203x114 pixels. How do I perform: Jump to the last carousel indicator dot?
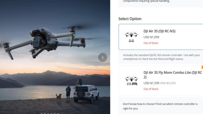[x=58, y=114]
